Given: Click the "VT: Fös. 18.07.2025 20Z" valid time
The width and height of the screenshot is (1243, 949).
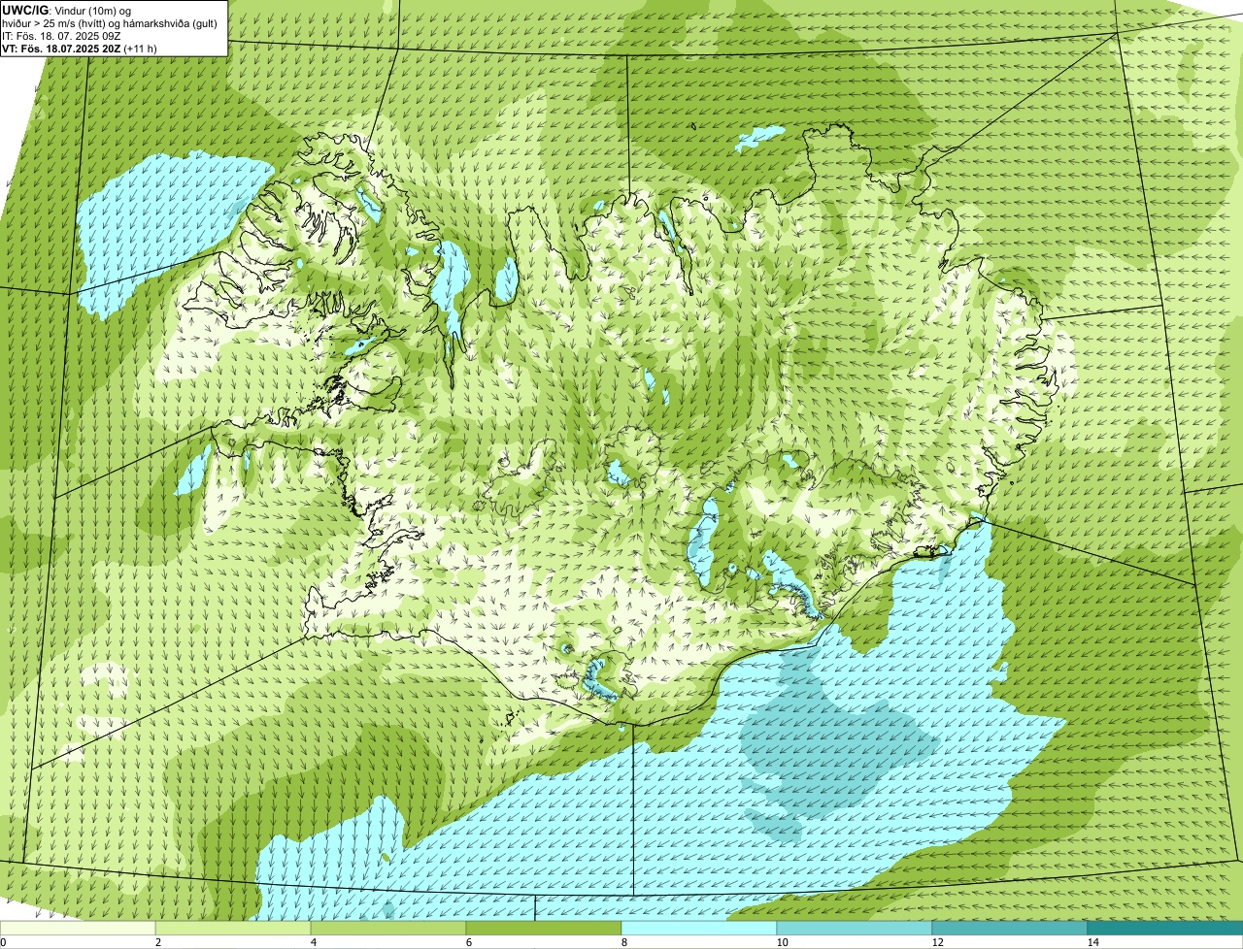Looking at the screenshot, I should click(x=62, y=48).
